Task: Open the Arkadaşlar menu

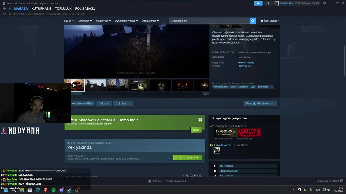Action: (x=32, y=3)
